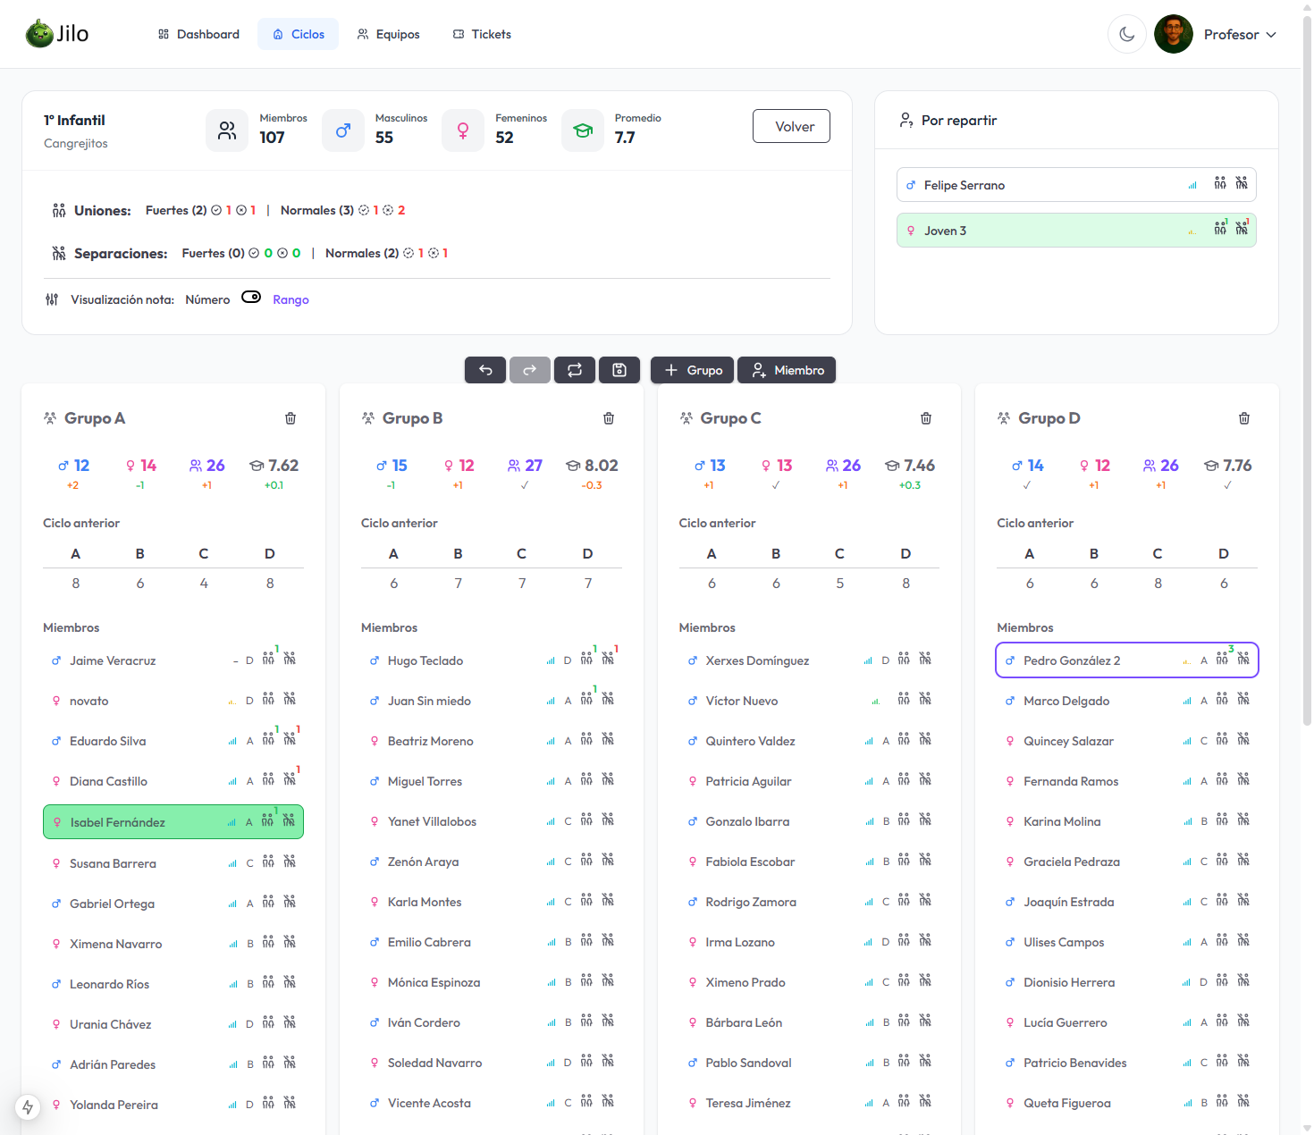Delete Grupo A with trash icon
Screen dimensions: 1314x1135
point(291,418)
